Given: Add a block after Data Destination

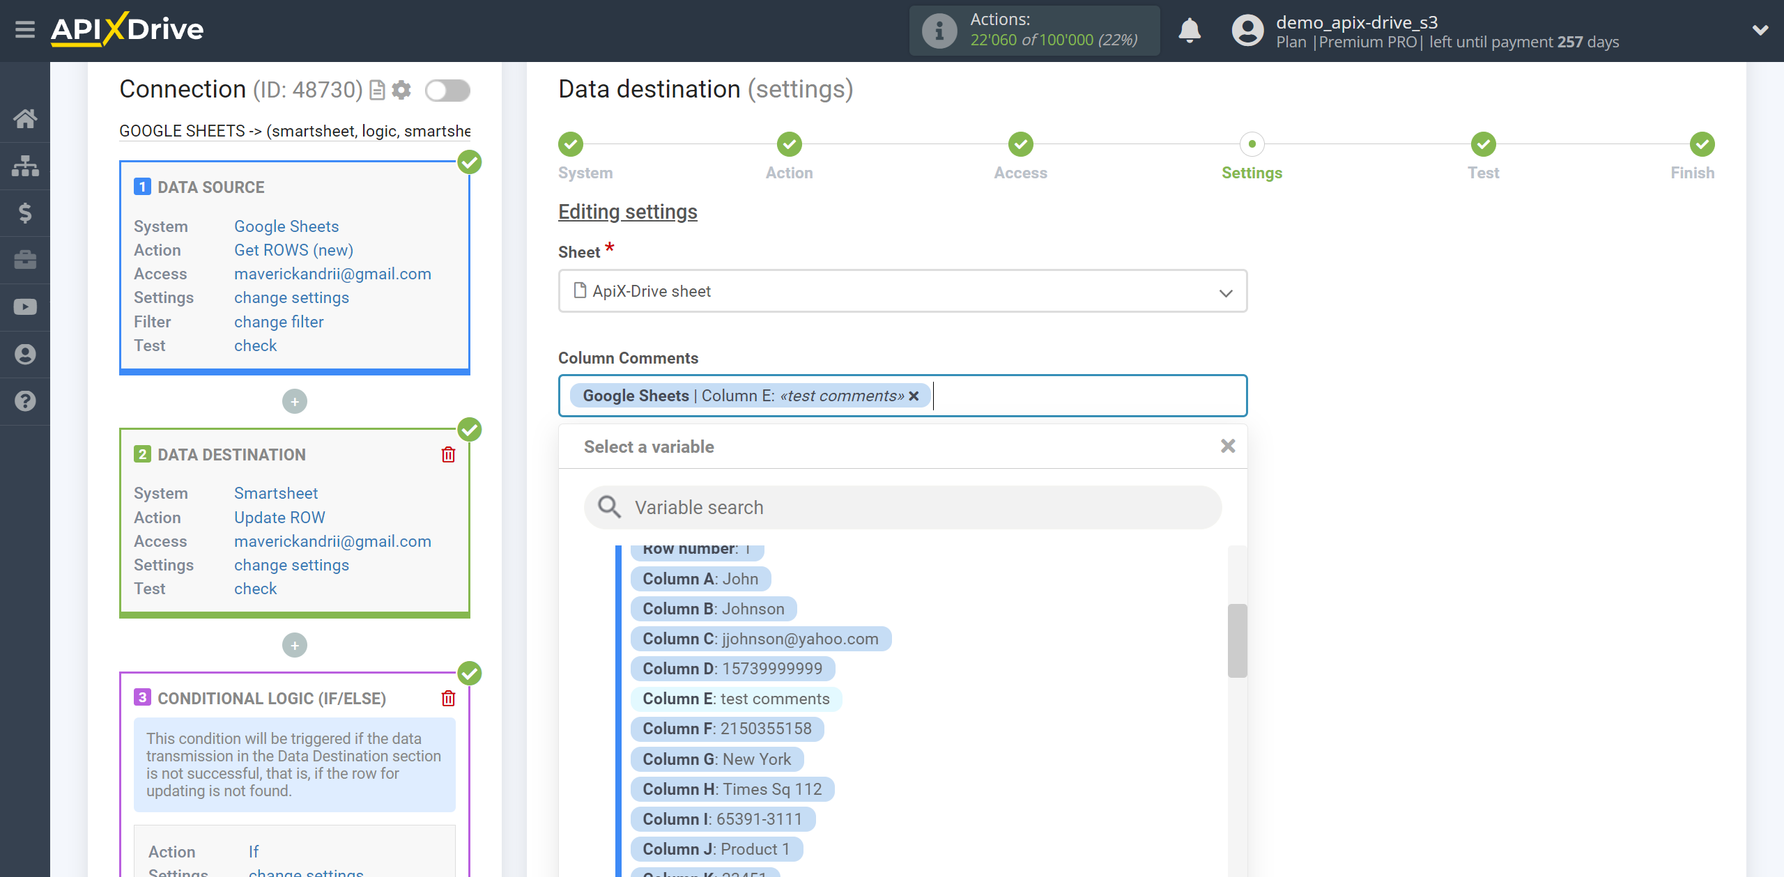Looking at the screenshot, I should click(x=295, y=645).
